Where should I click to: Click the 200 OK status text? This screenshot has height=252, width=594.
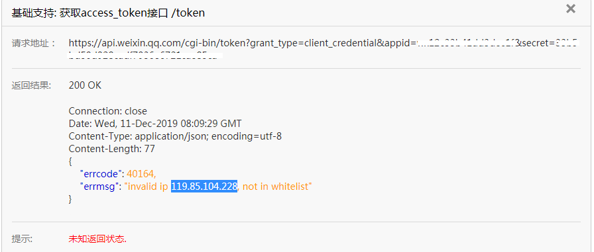pyautogui.click(x=85, y=85)
